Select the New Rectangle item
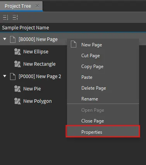Screen dimensions: 146x165 coord(40,64)
